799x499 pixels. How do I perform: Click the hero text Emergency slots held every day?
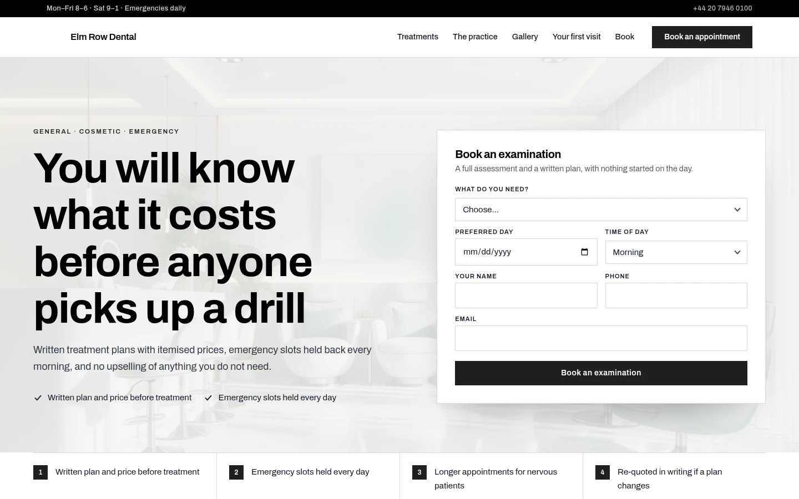[277, 398]
